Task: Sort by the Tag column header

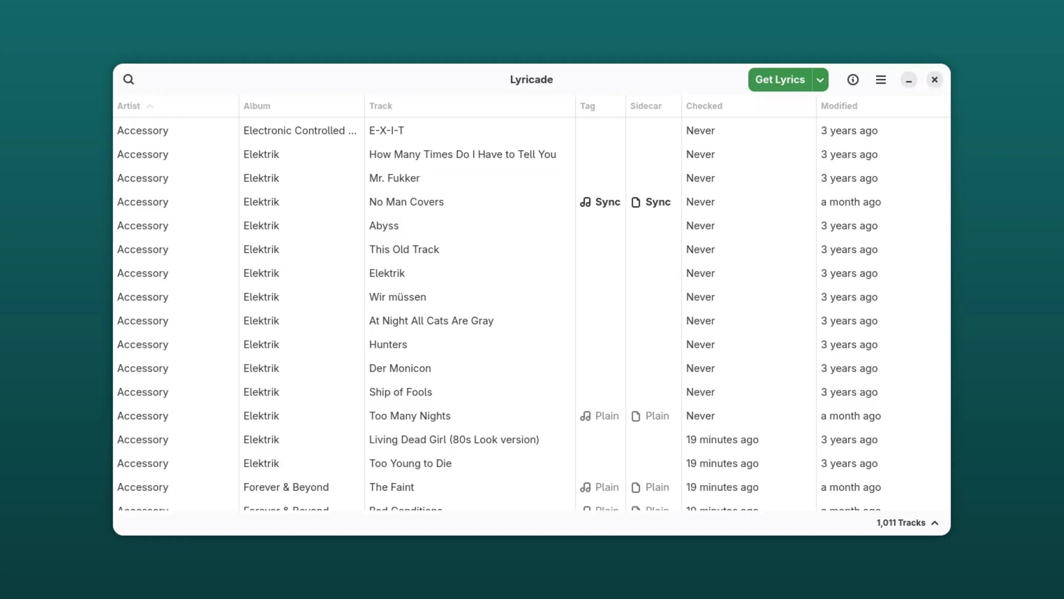Action: tap(587, 106)
